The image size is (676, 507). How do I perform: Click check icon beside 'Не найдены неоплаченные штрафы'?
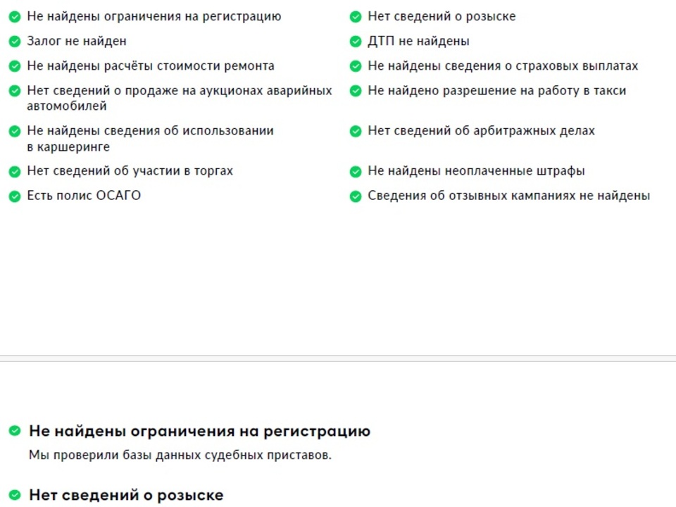pyautogui.click(x=356, y=172)
